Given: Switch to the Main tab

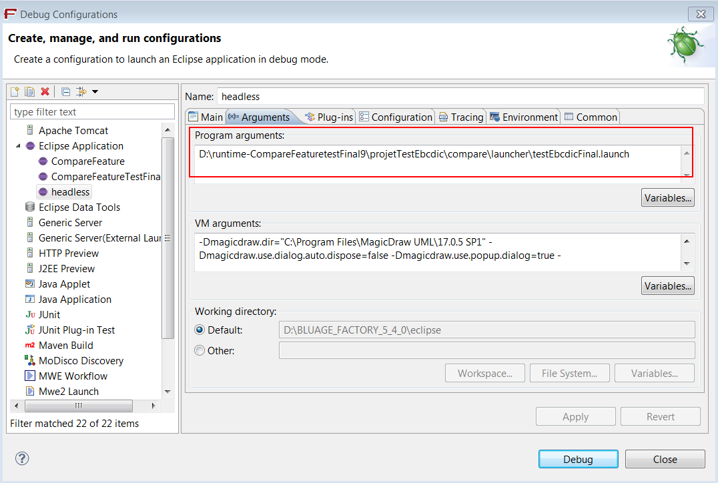Looking at the screenshot, I should [x=206, y=117].
